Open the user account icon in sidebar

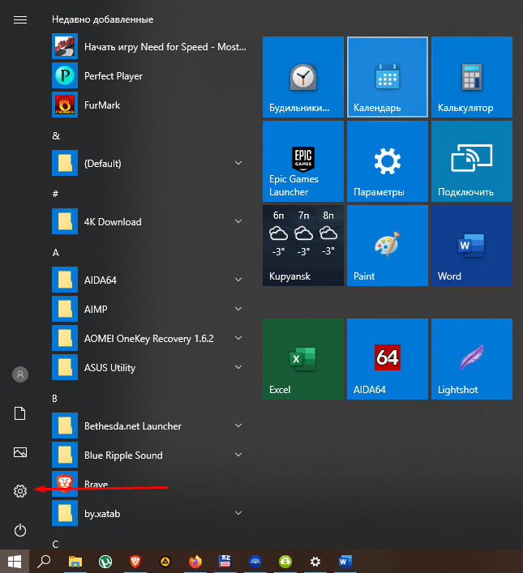click(20, 374)
